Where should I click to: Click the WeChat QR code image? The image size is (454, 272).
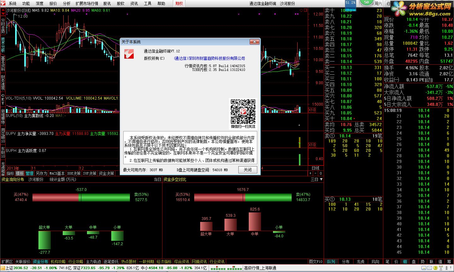(243, 111)
